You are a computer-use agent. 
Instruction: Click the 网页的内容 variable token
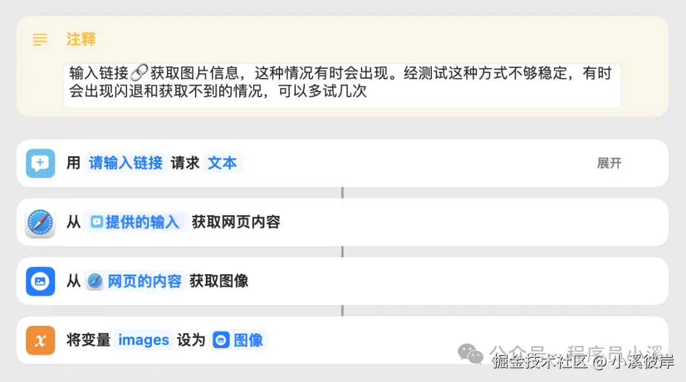pyautogui.click(x=133, y=281)
